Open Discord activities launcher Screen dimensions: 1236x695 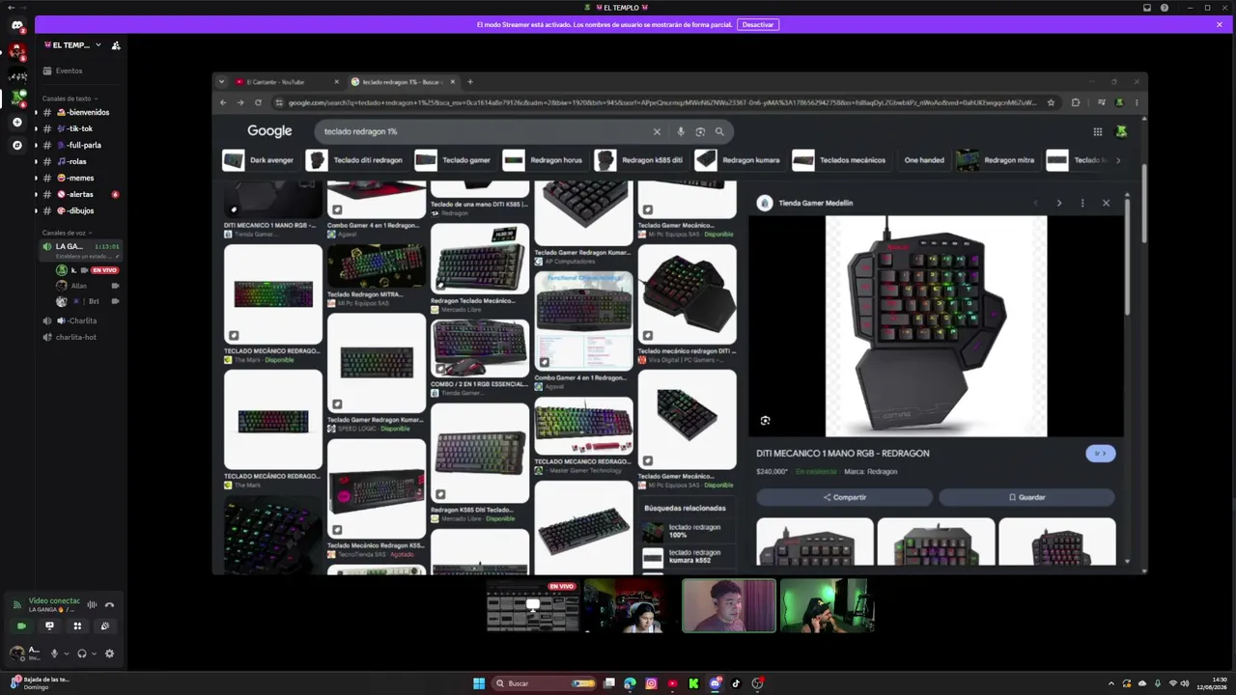tap(77, 625)
